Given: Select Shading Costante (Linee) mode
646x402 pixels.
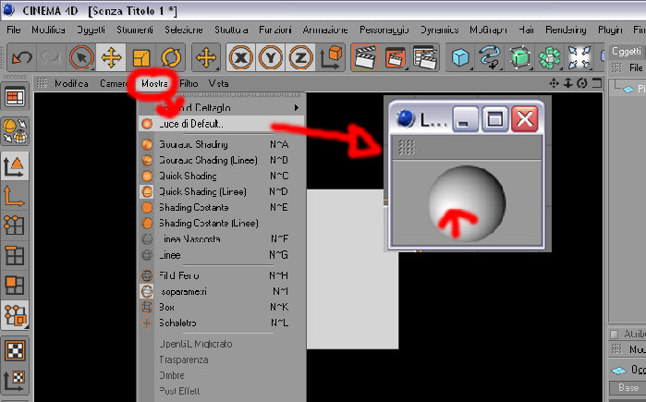Looking at the screenshot, I should click(222, 223).
